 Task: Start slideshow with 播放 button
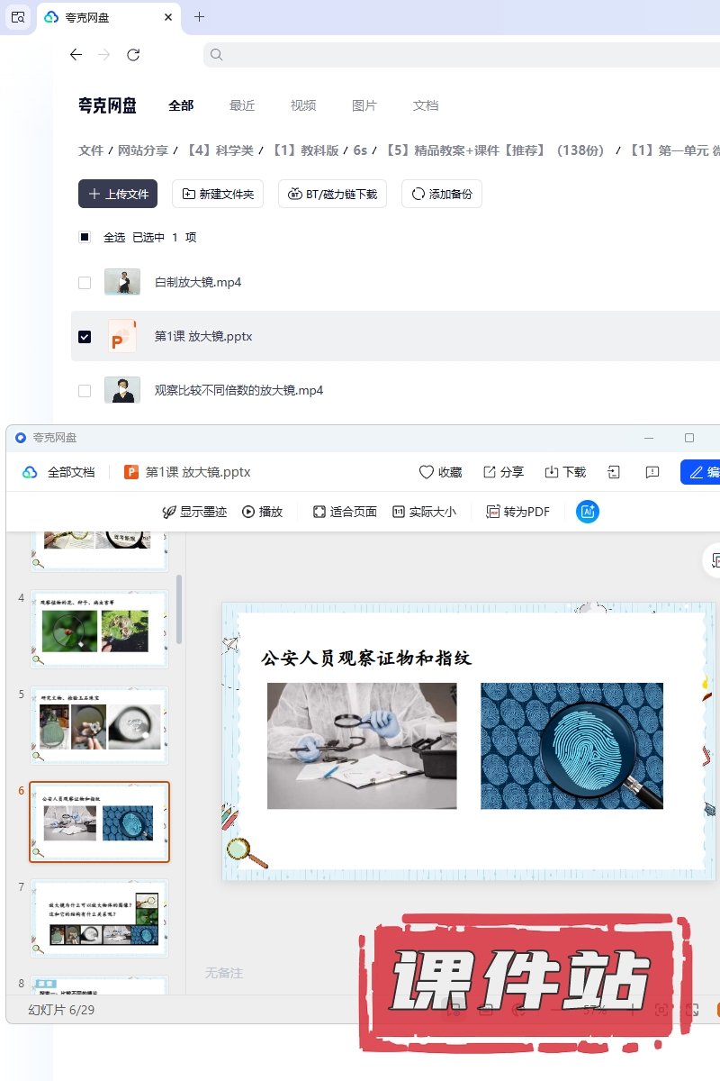pos(248,512)
